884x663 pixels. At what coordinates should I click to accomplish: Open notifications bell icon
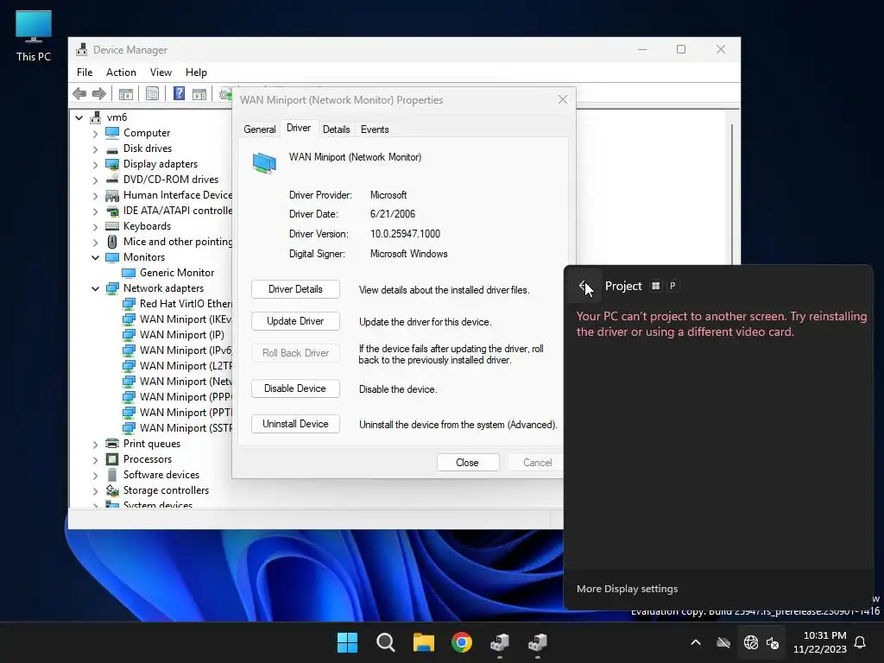click(861, 642)
